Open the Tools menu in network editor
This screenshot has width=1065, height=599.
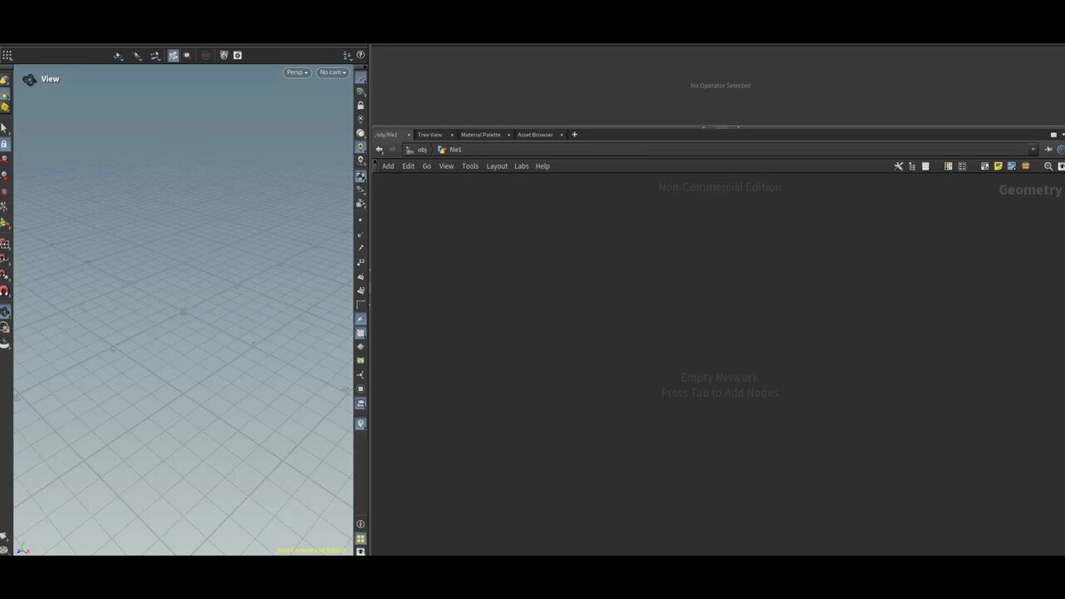[470, 166]
